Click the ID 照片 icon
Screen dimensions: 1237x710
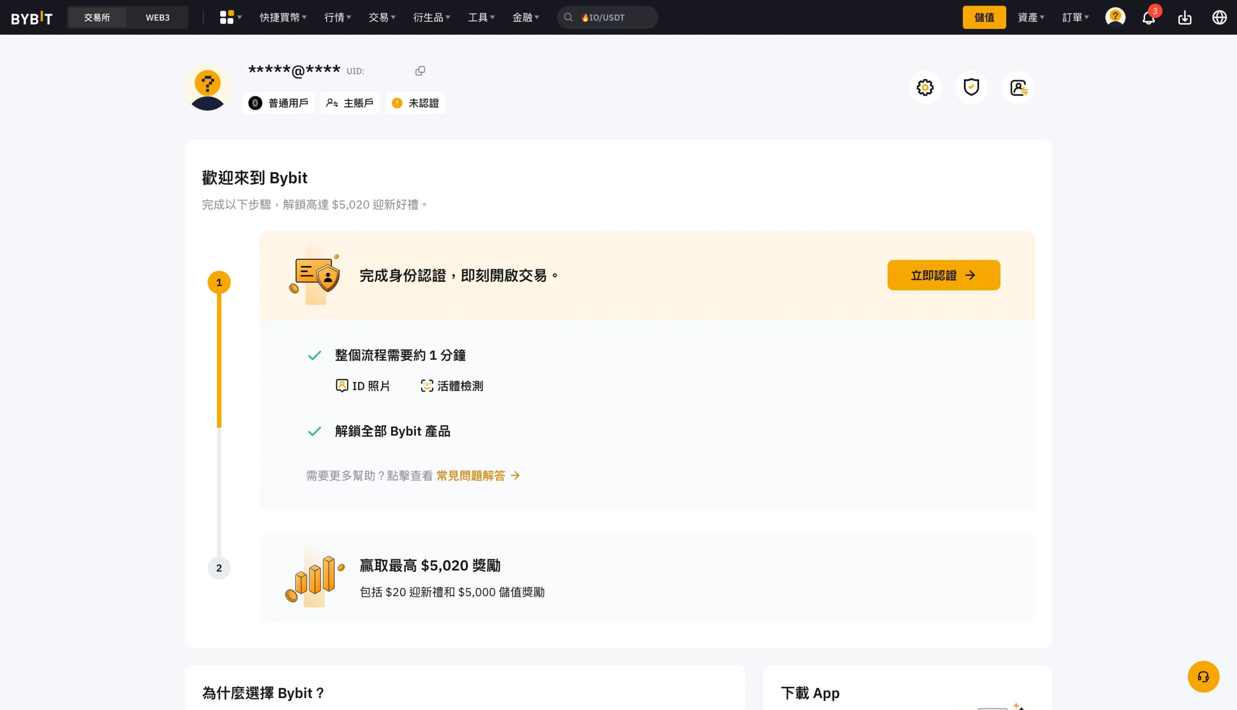tap(342, 386)
